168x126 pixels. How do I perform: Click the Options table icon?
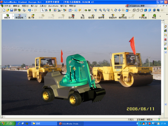(x=70, y=10)
